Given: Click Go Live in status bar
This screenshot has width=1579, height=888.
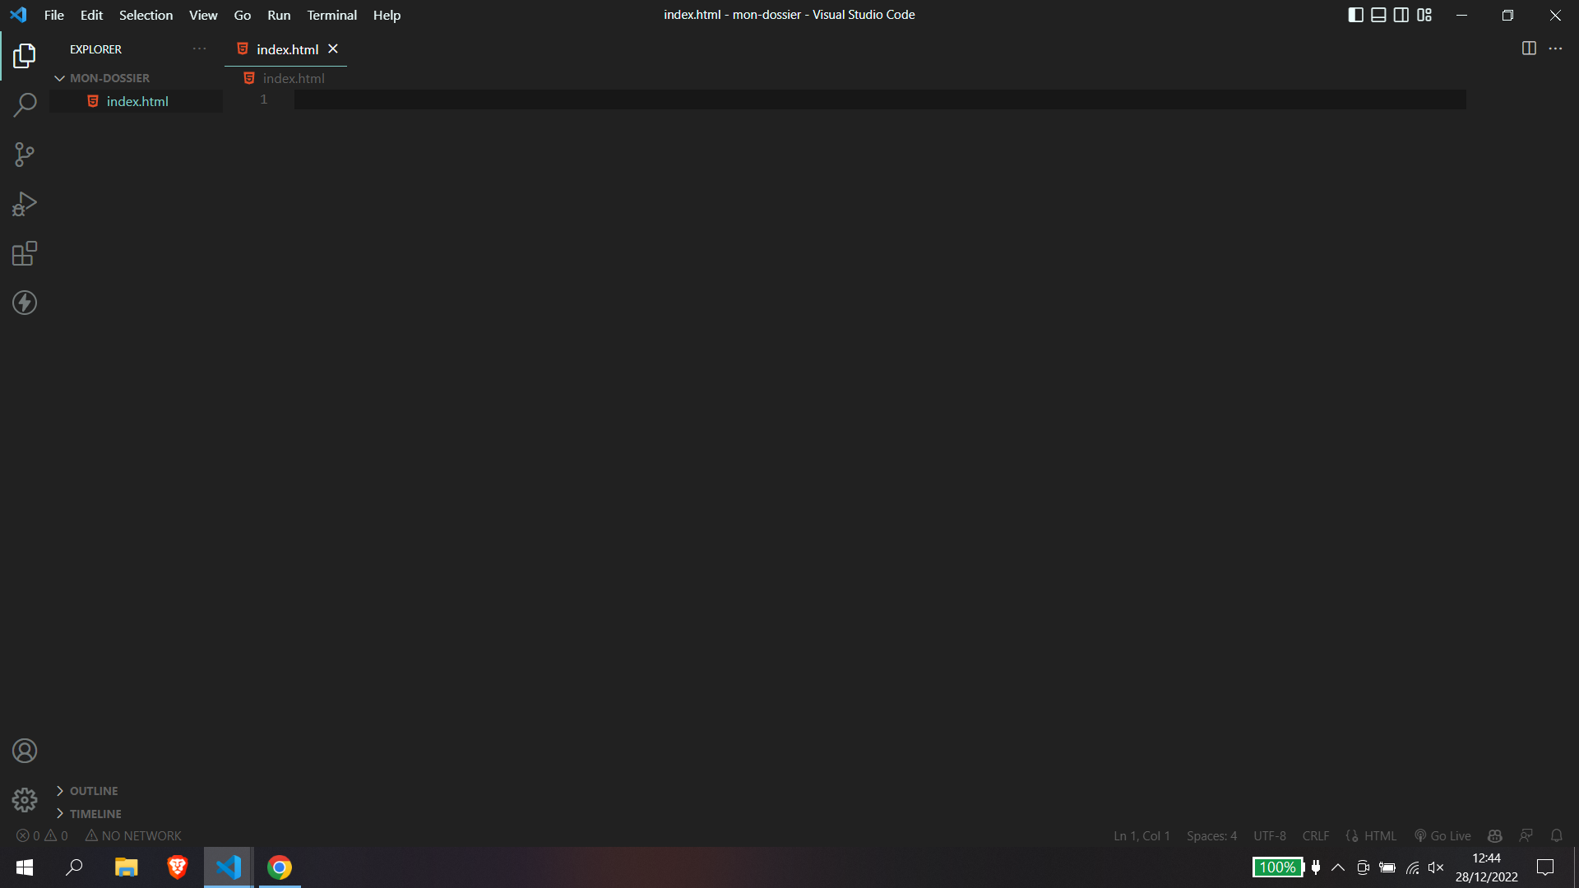Looking at the screenshot, I should click(x=1443, y=835).
